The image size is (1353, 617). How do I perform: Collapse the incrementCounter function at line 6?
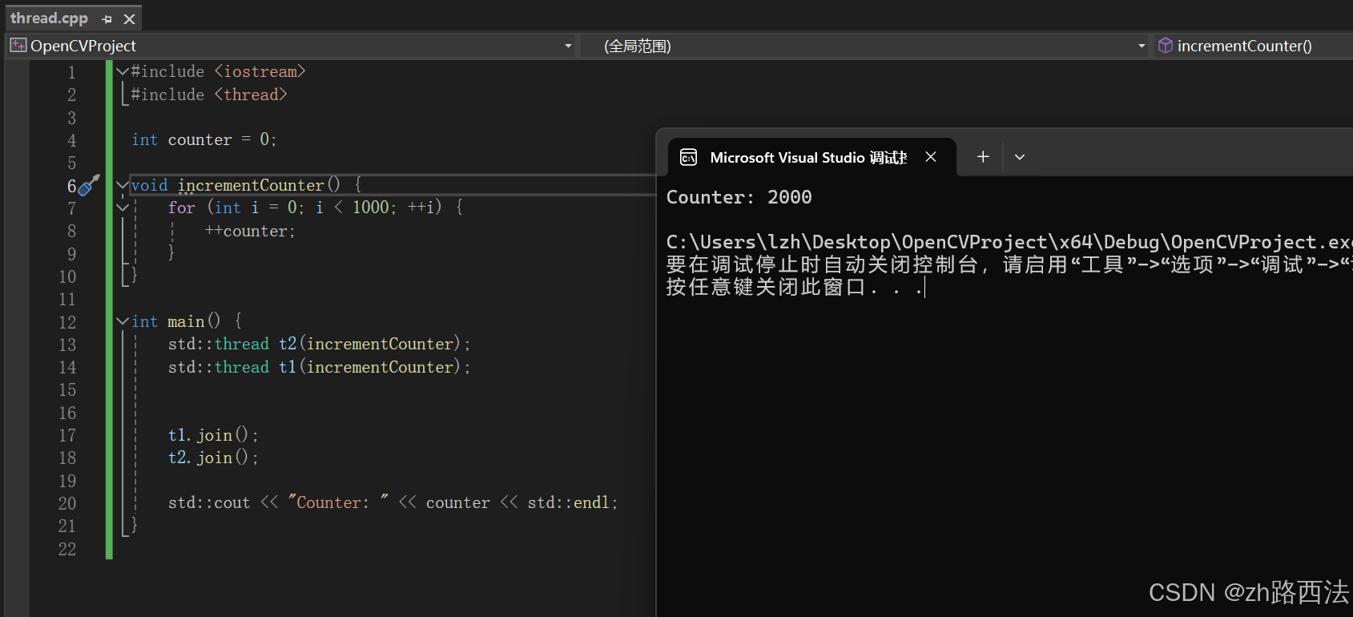point(123,185)
